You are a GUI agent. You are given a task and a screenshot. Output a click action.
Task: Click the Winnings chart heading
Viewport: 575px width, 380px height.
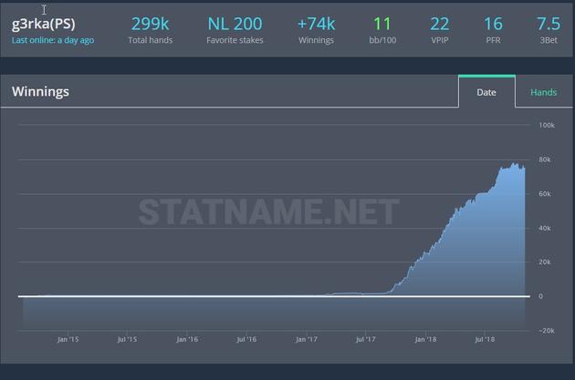40,92
